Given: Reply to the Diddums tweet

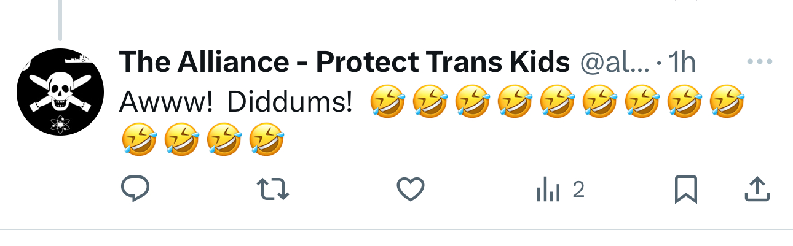Looking at the screenshot, I should [135, 189].
